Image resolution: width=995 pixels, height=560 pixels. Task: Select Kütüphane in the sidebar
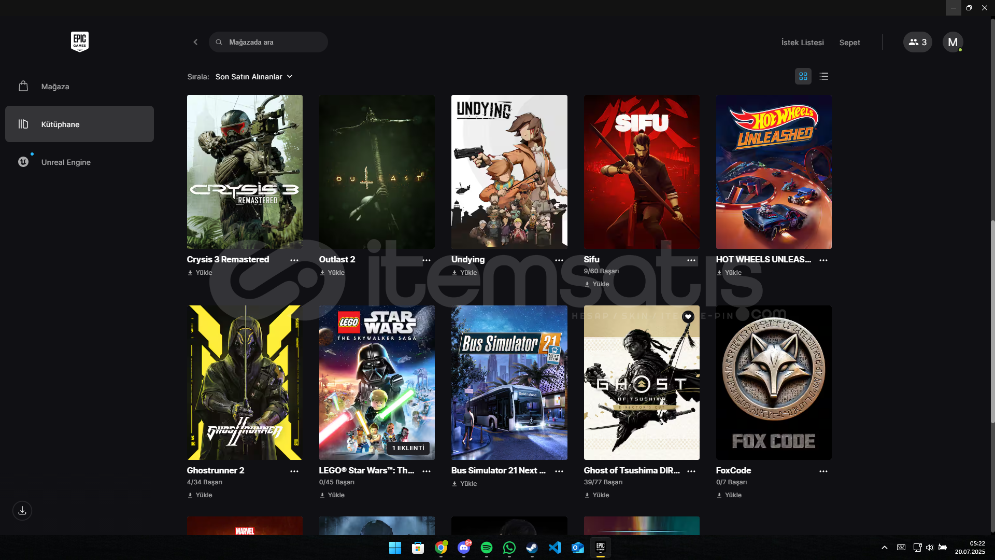coord(79,124)
